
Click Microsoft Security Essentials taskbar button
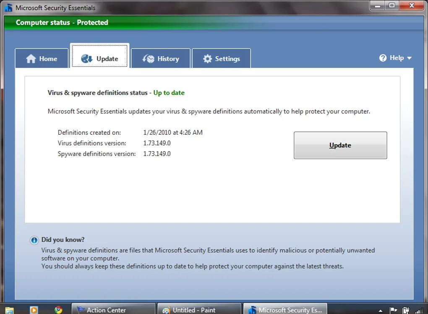285,309
